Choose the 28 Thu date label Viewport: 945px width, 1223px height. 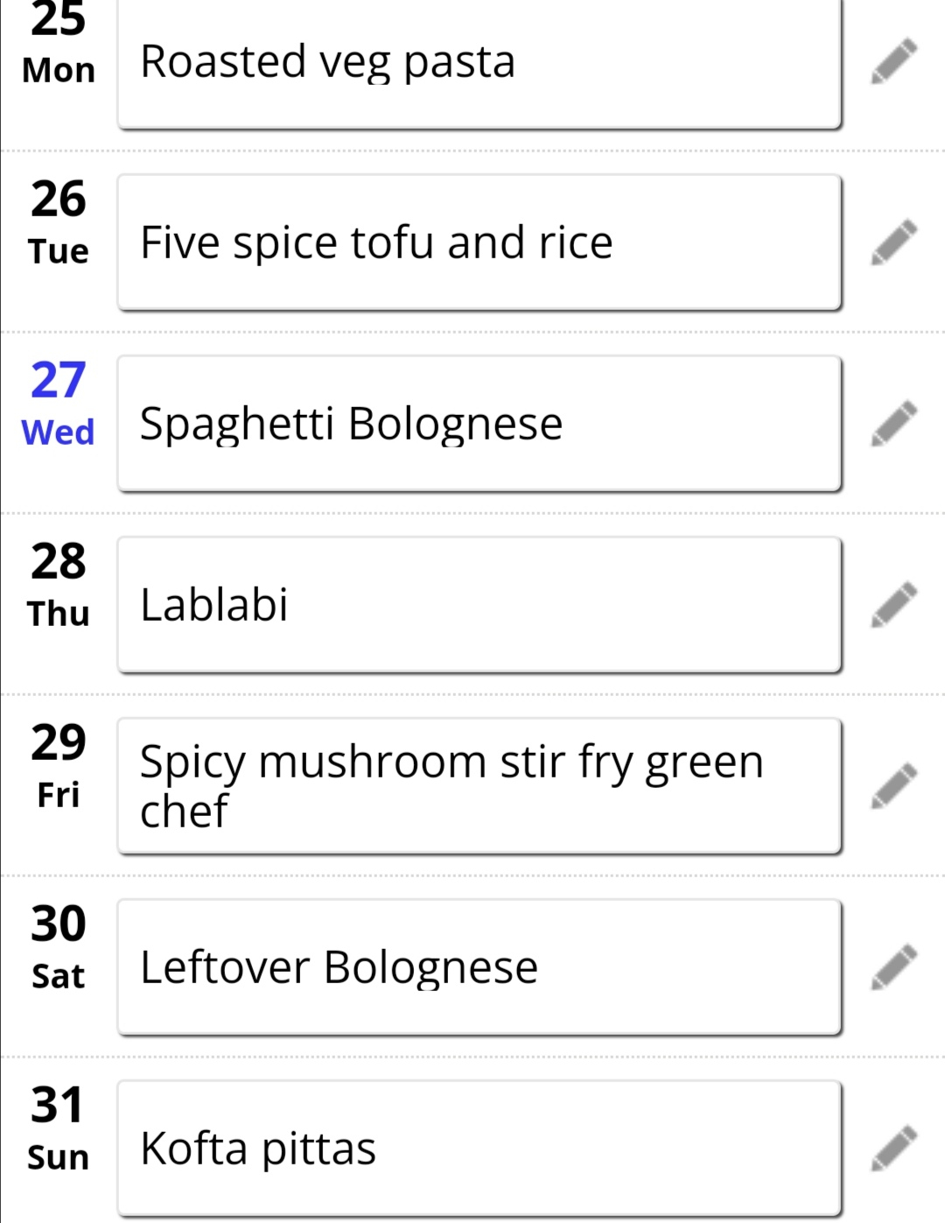pos(58,585)
